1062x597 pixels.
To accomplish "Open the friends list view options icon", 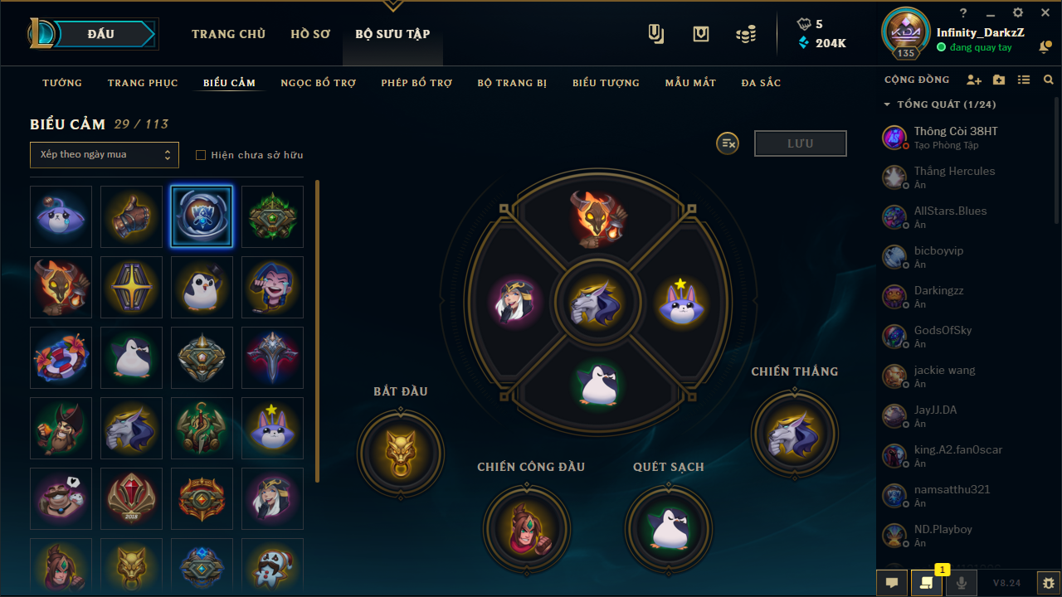I will click(x=1024, y=80).
